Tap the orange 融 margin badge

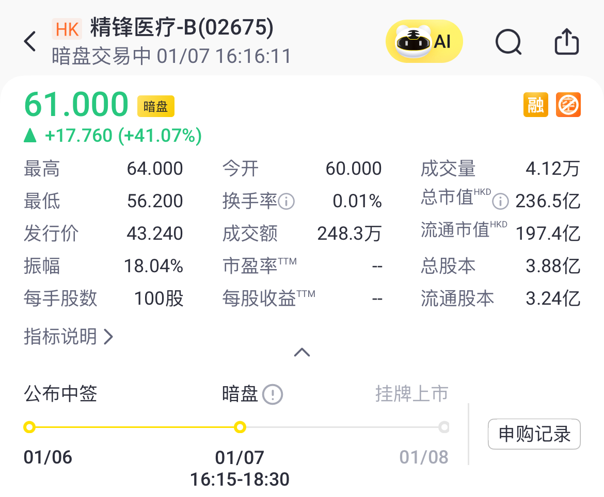(535, 105)
